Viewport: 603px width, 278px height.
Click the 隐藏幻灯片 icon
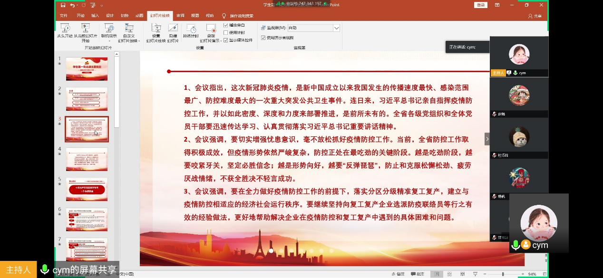point(173,29)
